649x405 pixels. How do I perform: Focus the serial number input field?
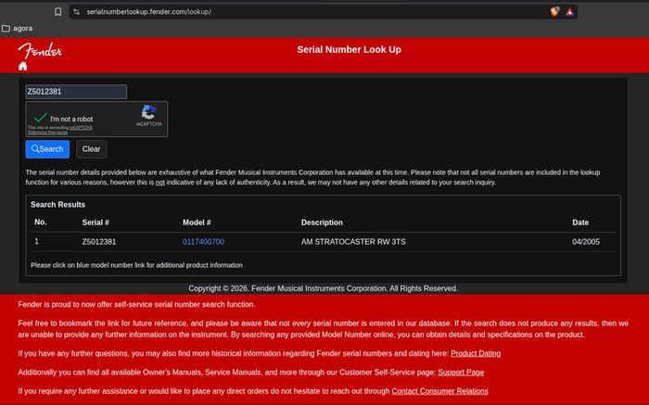(76, 92)
